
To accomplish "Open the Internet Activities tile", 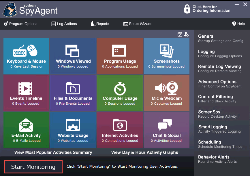I will point(120,130).
